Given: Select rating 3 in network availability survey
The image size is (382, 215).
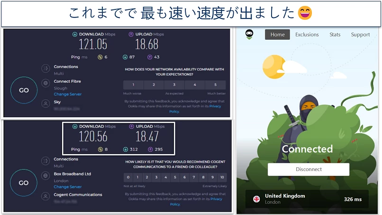Looking at the screenshot, I should pyautogui.click(x=174, y=85).
